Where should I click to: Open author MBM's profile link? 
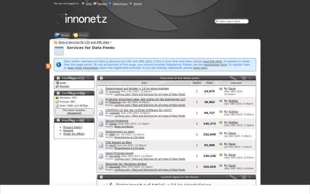pyautogui.click(x=112, y=135)
